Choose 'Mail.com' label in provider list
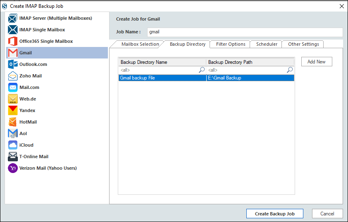Image resolution: width=348 pixels, height=222 pixels. pos(29,87)
